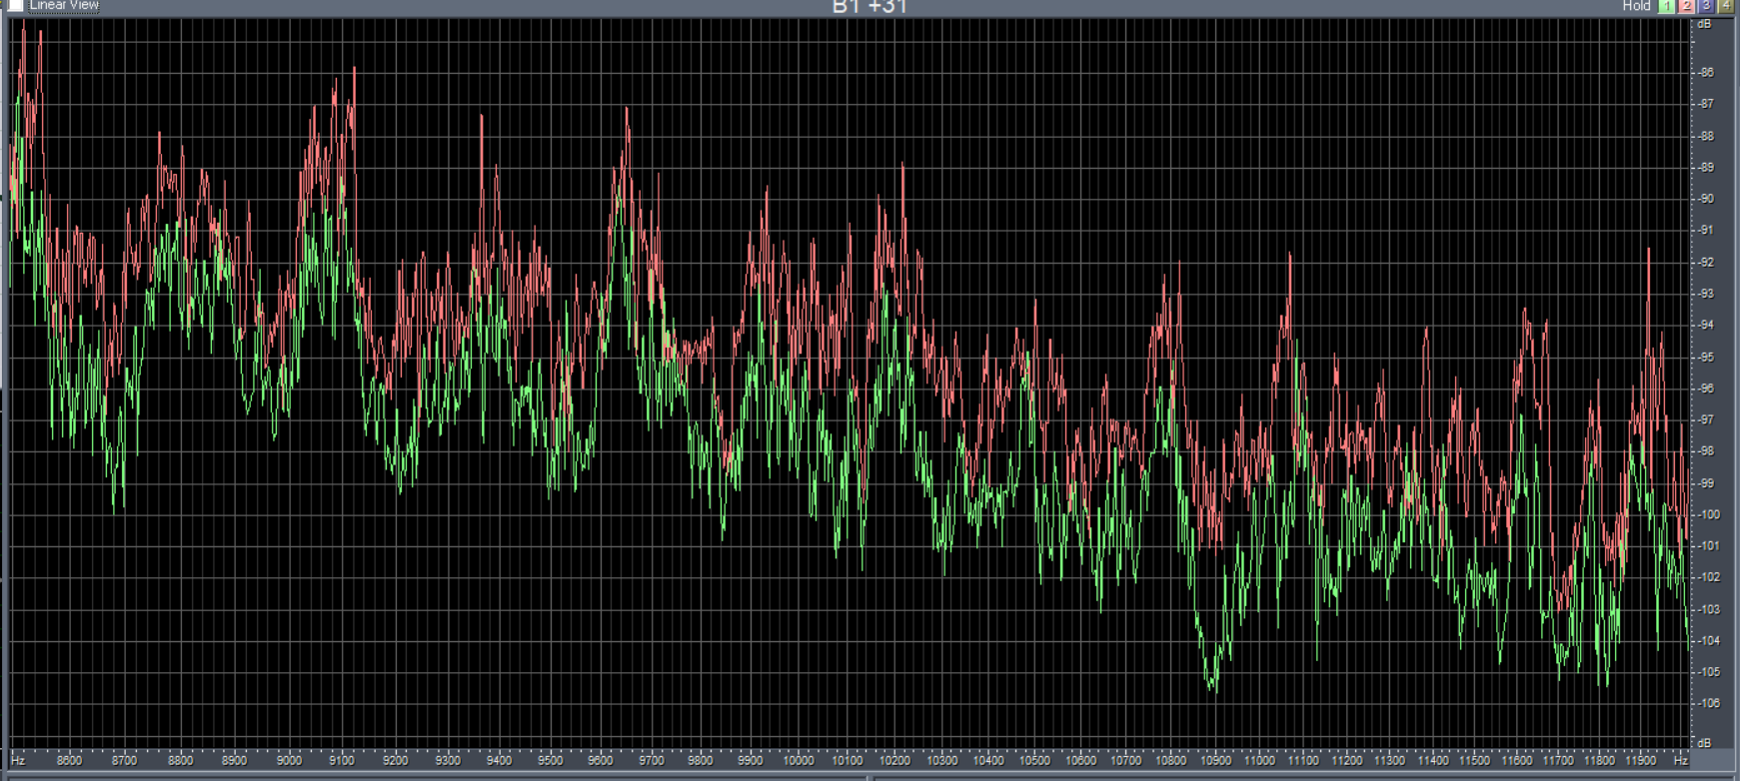Toggle Hold slot 3 (blue)
The image size is (1740, 781).
[x=1706, y=6]
